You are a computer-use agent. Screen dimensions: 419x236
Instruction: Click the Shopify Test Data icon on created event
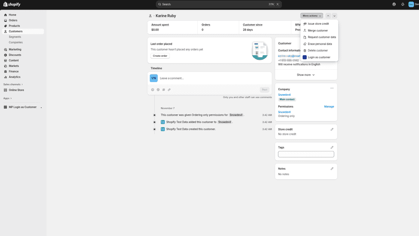coord(163,129)
